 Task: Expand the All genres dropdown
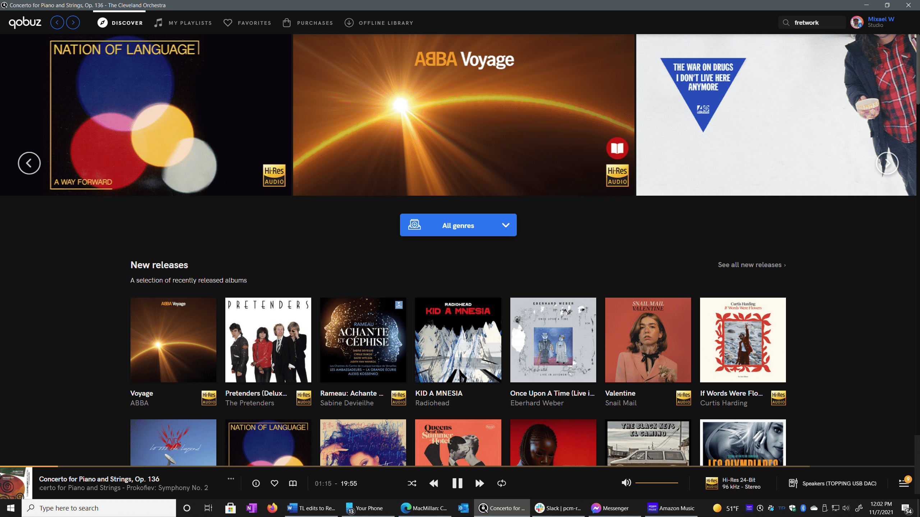[458, 225]
